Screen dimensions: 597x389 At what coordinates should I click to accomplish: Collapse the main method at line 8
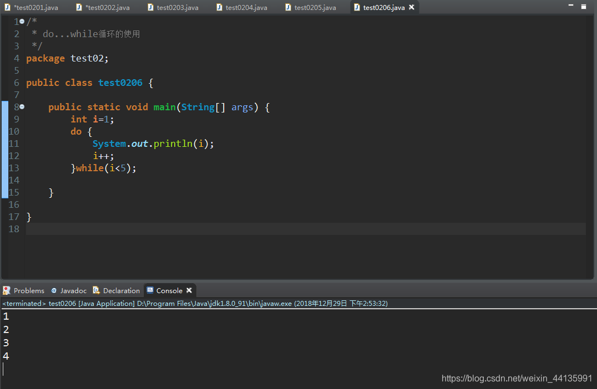point(22,107)
